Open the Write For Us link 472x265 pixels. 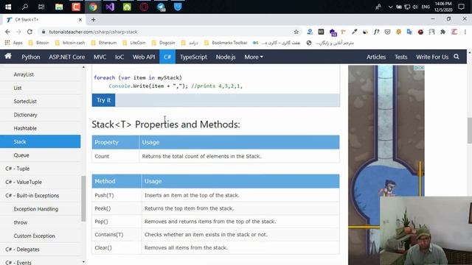(x=432, y=57)
